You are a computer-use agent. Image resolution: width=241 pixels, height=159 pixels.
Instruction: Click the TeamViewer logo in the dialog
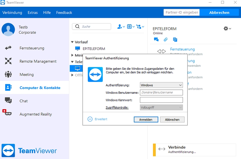pos(95,74)
